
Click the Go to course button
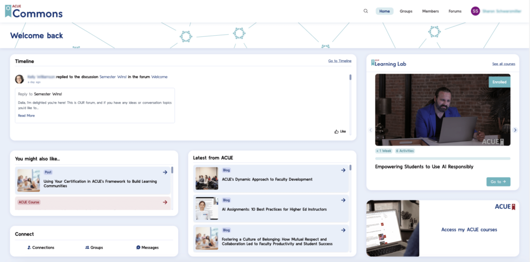click(498, 182)
